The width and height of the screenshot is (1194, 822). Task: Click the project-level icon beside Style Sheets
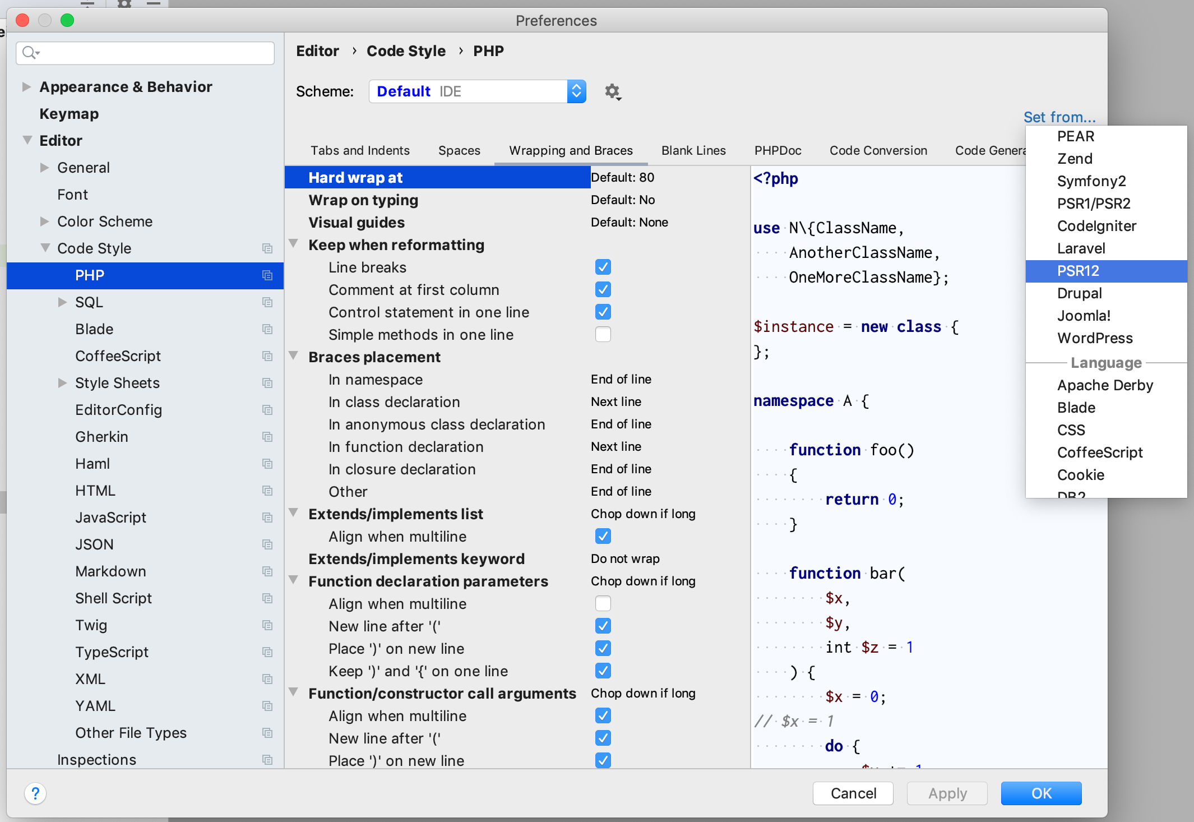pos(267,383)
